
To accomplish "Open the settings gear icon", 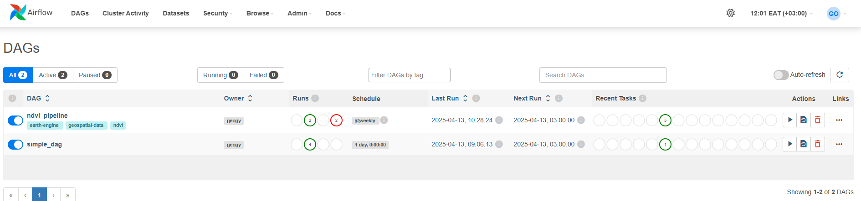I will pyautogui.click(x=731, y=13).
